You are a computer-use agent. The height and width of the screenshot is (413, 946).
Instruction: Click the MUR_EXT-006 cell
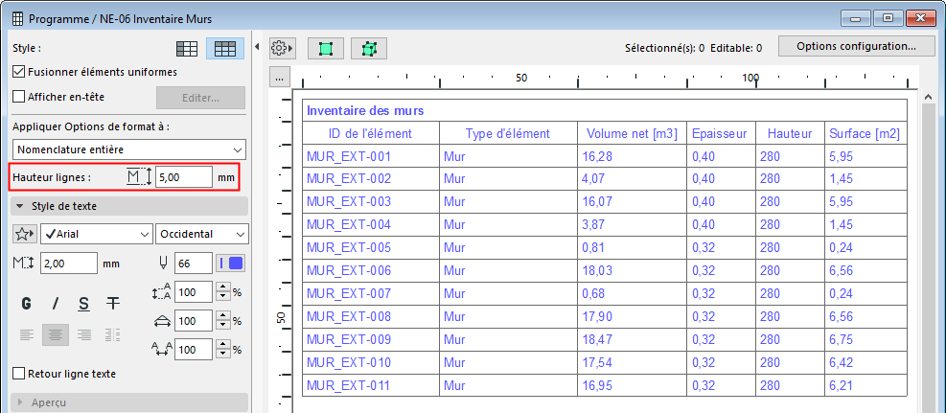(370, 270)
